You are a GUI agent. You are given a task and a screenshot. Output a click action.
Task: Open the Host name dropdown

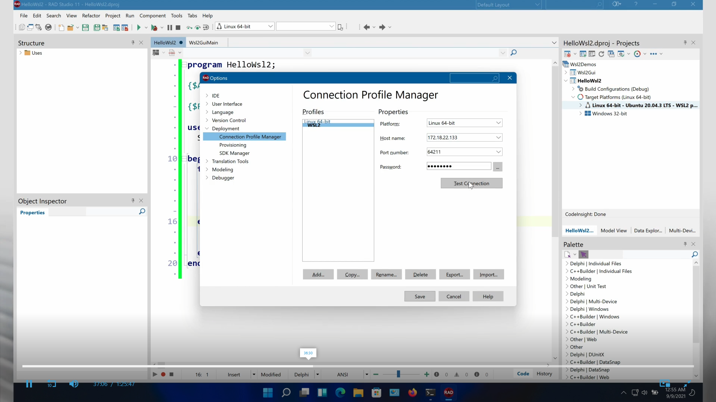point(498,137)
